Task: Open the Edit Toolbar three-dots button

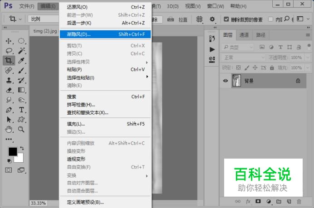Action: coord(9,139)
